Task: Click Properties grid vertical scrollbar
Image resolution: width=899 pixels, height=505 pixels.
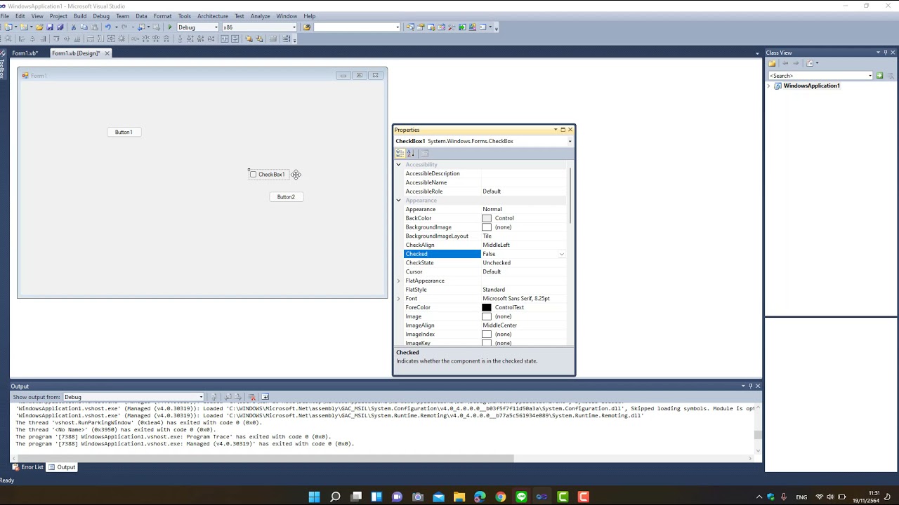Action: pos(570,196)
